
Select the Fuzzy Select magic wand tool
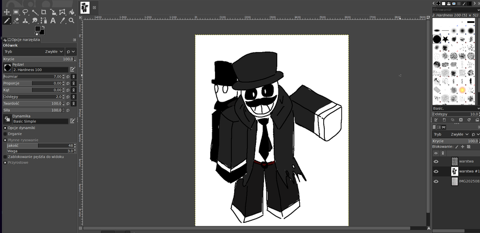(35, 12)
